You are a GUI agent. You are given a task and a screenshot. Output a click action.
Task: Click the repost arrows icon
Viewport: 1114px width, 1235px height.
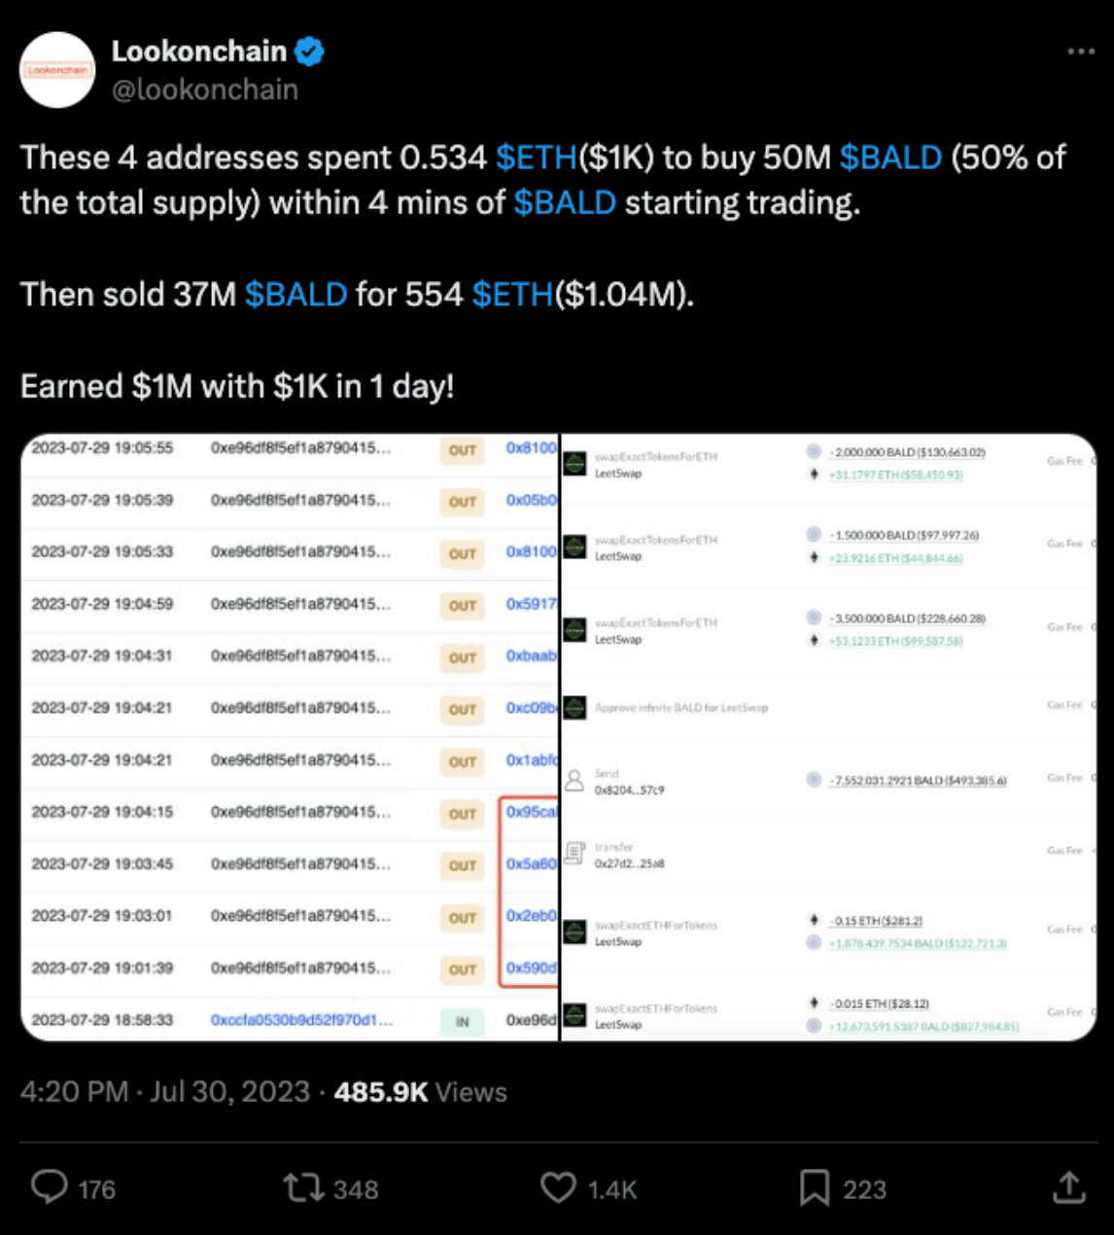tap(302, 1187)
